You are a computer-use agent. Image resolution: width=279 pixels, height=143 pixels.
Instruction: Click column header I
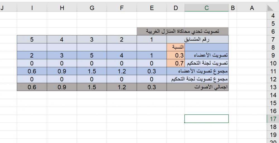pos(32,8)
